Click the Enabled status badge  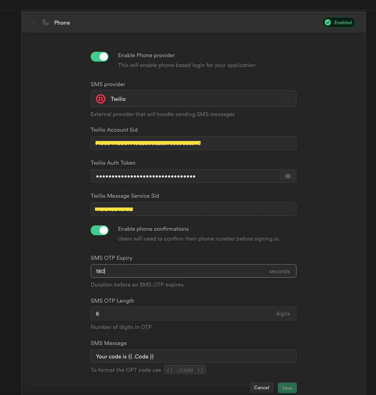(338, 22)
